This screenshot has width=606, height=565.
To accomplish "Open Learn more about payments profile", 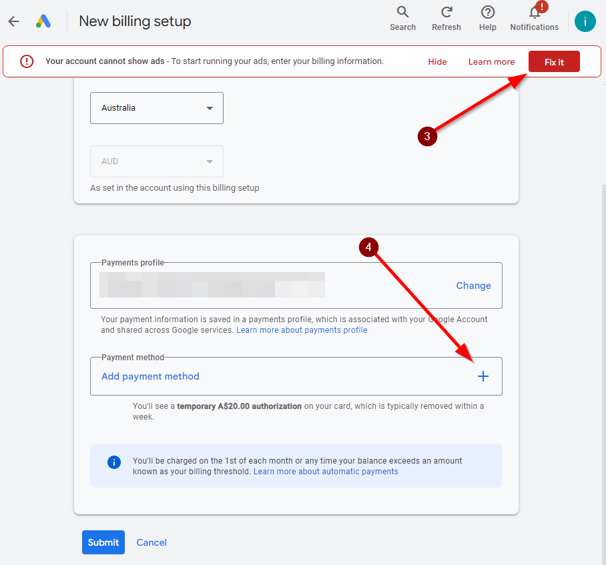I will point(302,330).
